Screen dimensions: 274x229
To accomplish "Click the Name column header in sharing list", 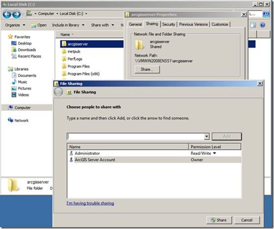I will tap(128, 146).
